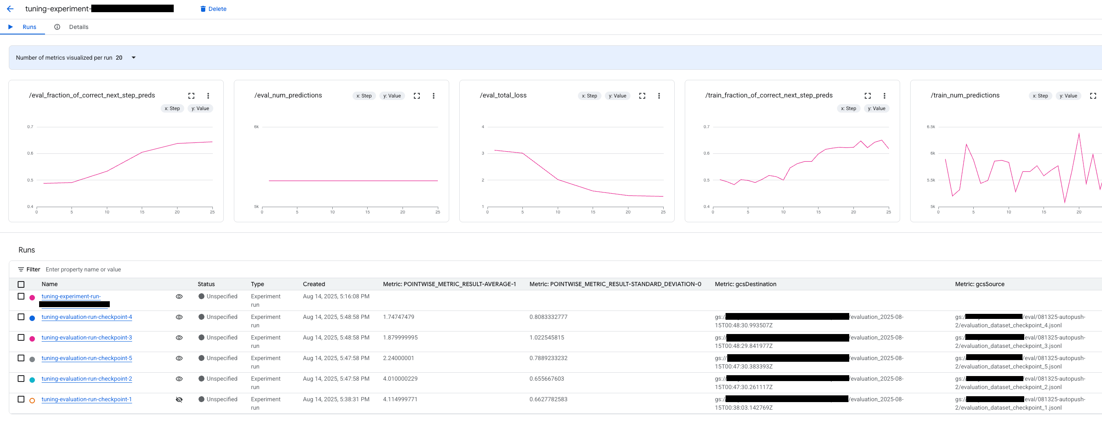Click average value 4.114999771 cell

400,399
